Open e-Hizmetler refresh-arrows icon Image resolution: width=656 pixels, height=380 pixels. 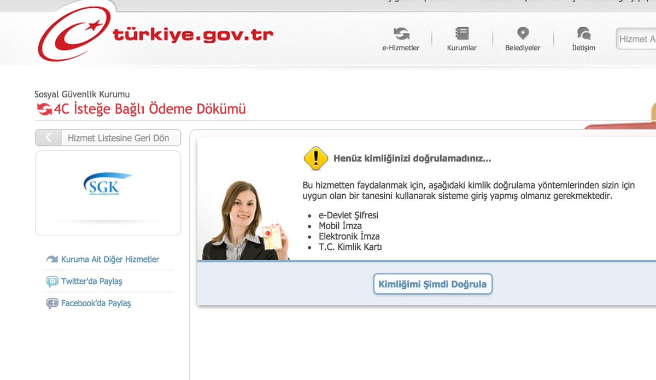[x=401, y=33]
